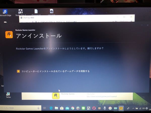Click the Rockstar Games Launcher logo in uninstaller
The width and height of the screenshot is (151, 113).
coord(9,35)
